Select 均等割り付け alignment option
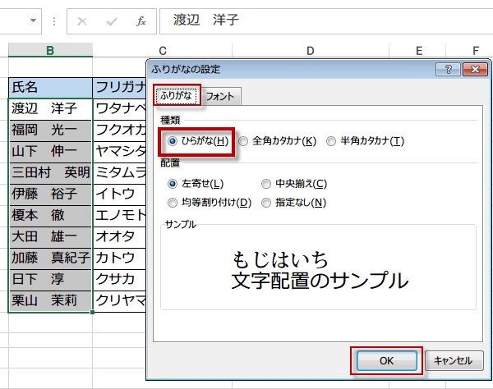The width and height of the screenshot is (493, 389). 173,202
